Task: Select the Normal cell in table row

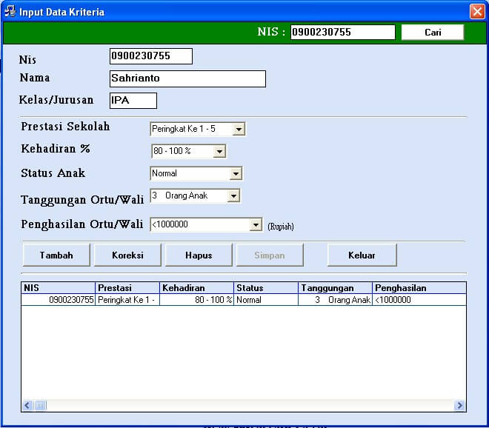Action: pos(266,300)
